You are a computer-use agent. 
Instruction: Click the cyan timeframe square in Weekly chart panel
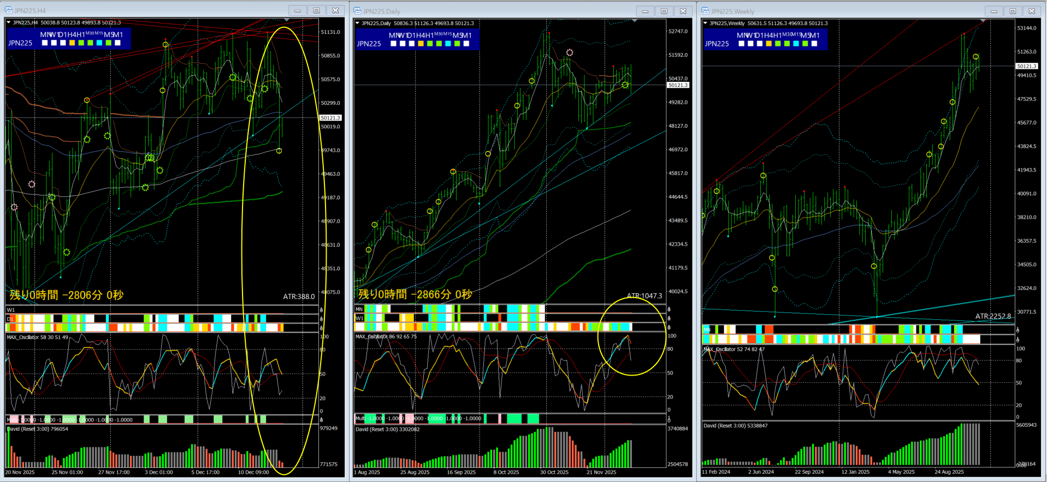pos(796,44)
